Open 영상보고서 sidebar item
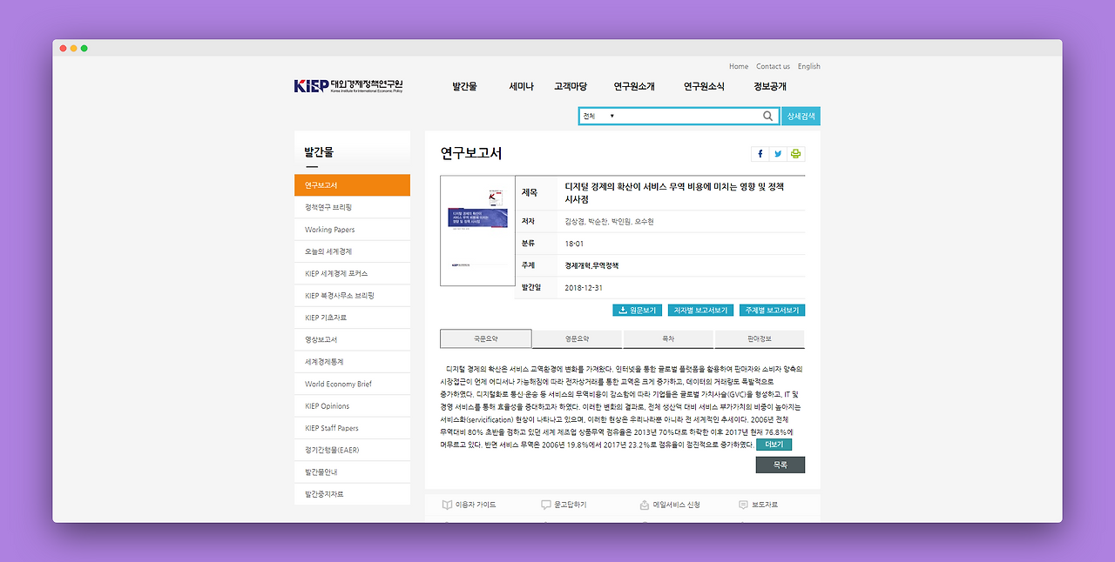The height and width of the screenshot is (562, 1115). pyautogui.click(x=352, y=339)
